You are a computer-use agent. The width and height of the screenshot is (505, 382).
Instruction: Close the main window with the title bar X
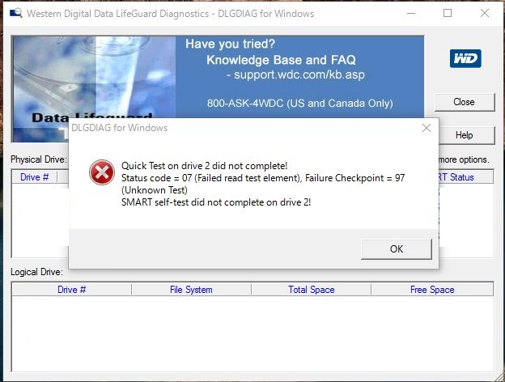(485, 13)
